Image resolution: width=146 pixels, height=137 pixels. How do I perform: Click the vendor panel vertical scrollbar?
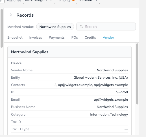pos(137,74)
